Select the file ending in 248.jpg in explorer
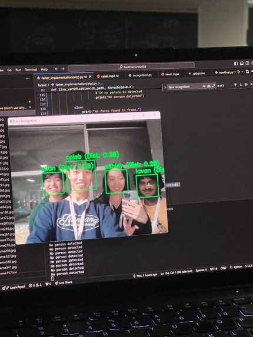Screen dimensions: 253x337 point(7,229)
